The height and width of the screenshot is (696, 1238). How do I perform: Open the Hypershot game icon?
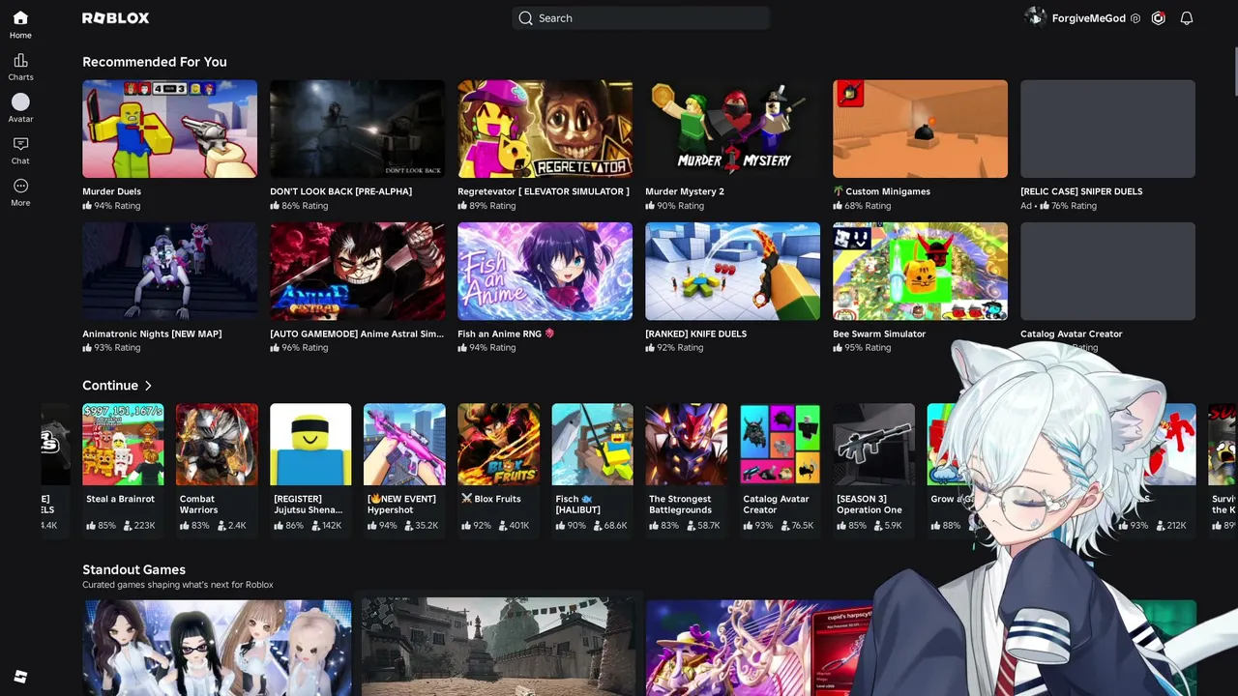click(404, 445)
